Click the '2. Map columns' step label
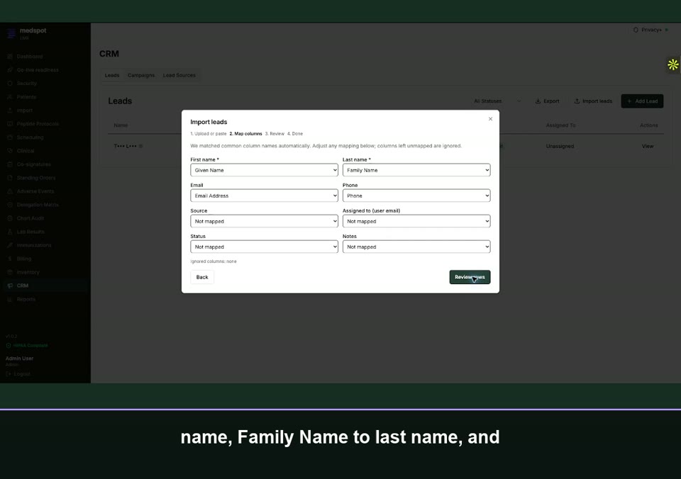 (x=246, y=134)
